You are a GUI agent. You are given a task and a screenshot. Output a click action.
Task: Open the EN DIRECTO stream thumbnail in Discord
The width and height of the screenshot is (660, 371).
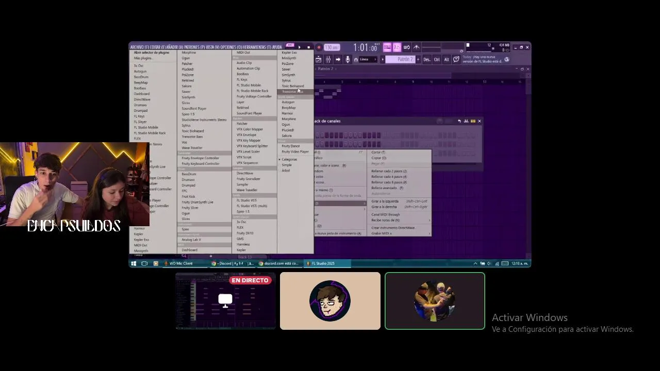(x=225, y=301)
